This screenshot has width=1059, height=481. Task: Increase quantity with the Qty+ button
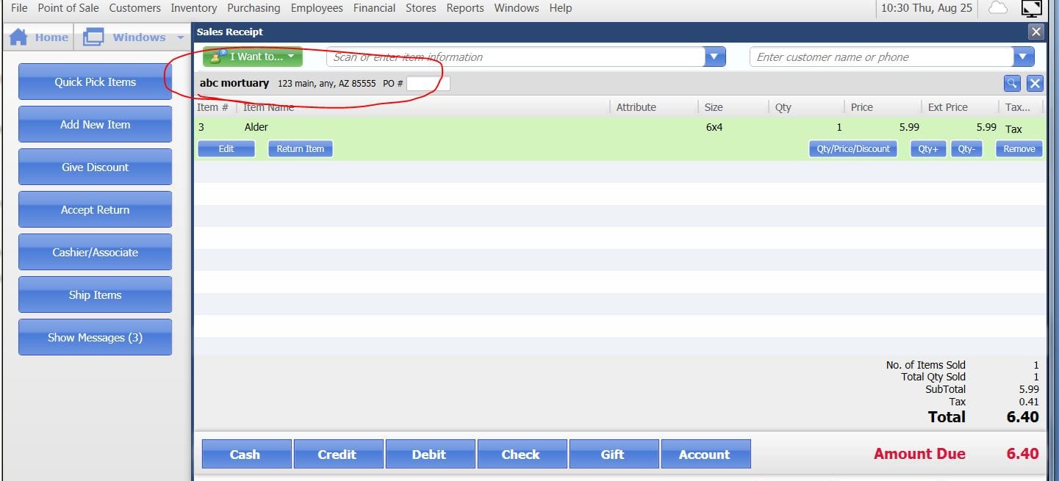(x=927, y=148)
